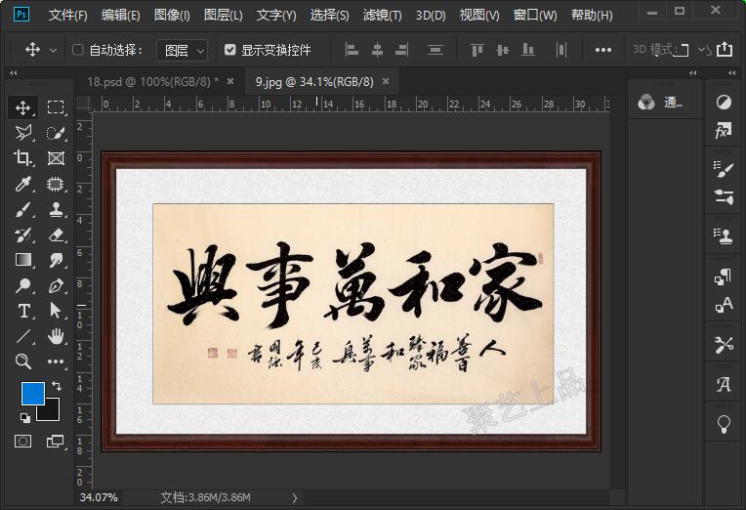Close the 9.jpg tab
Viewport: 746px width, 510px height.
[x=386, y=81]
